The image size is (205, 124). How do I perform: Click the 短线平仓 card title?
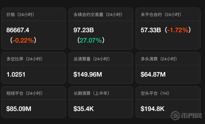24,93
